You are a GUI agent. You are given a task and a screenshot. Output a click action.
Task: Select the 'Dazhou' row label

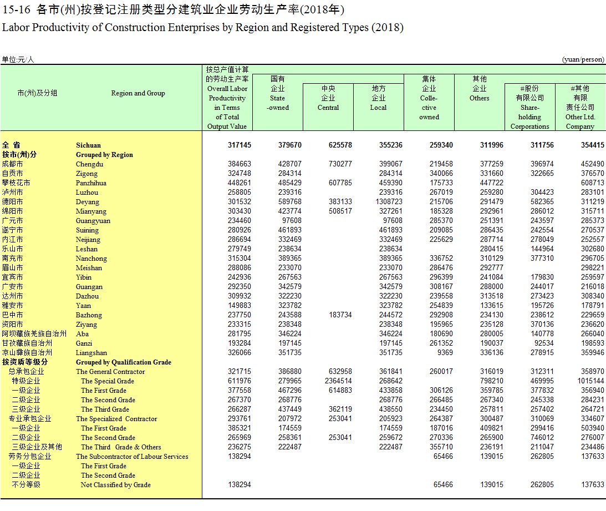pos(87,296)
